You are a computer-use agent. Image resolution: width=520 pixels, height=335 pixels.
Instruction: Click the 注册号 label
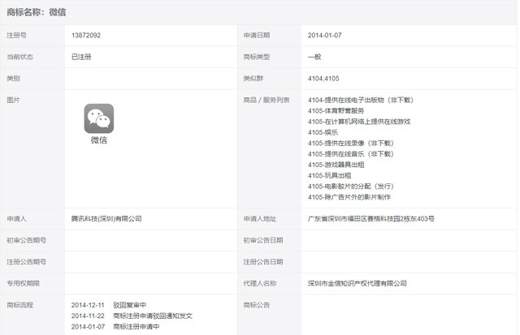coord(16,36)
